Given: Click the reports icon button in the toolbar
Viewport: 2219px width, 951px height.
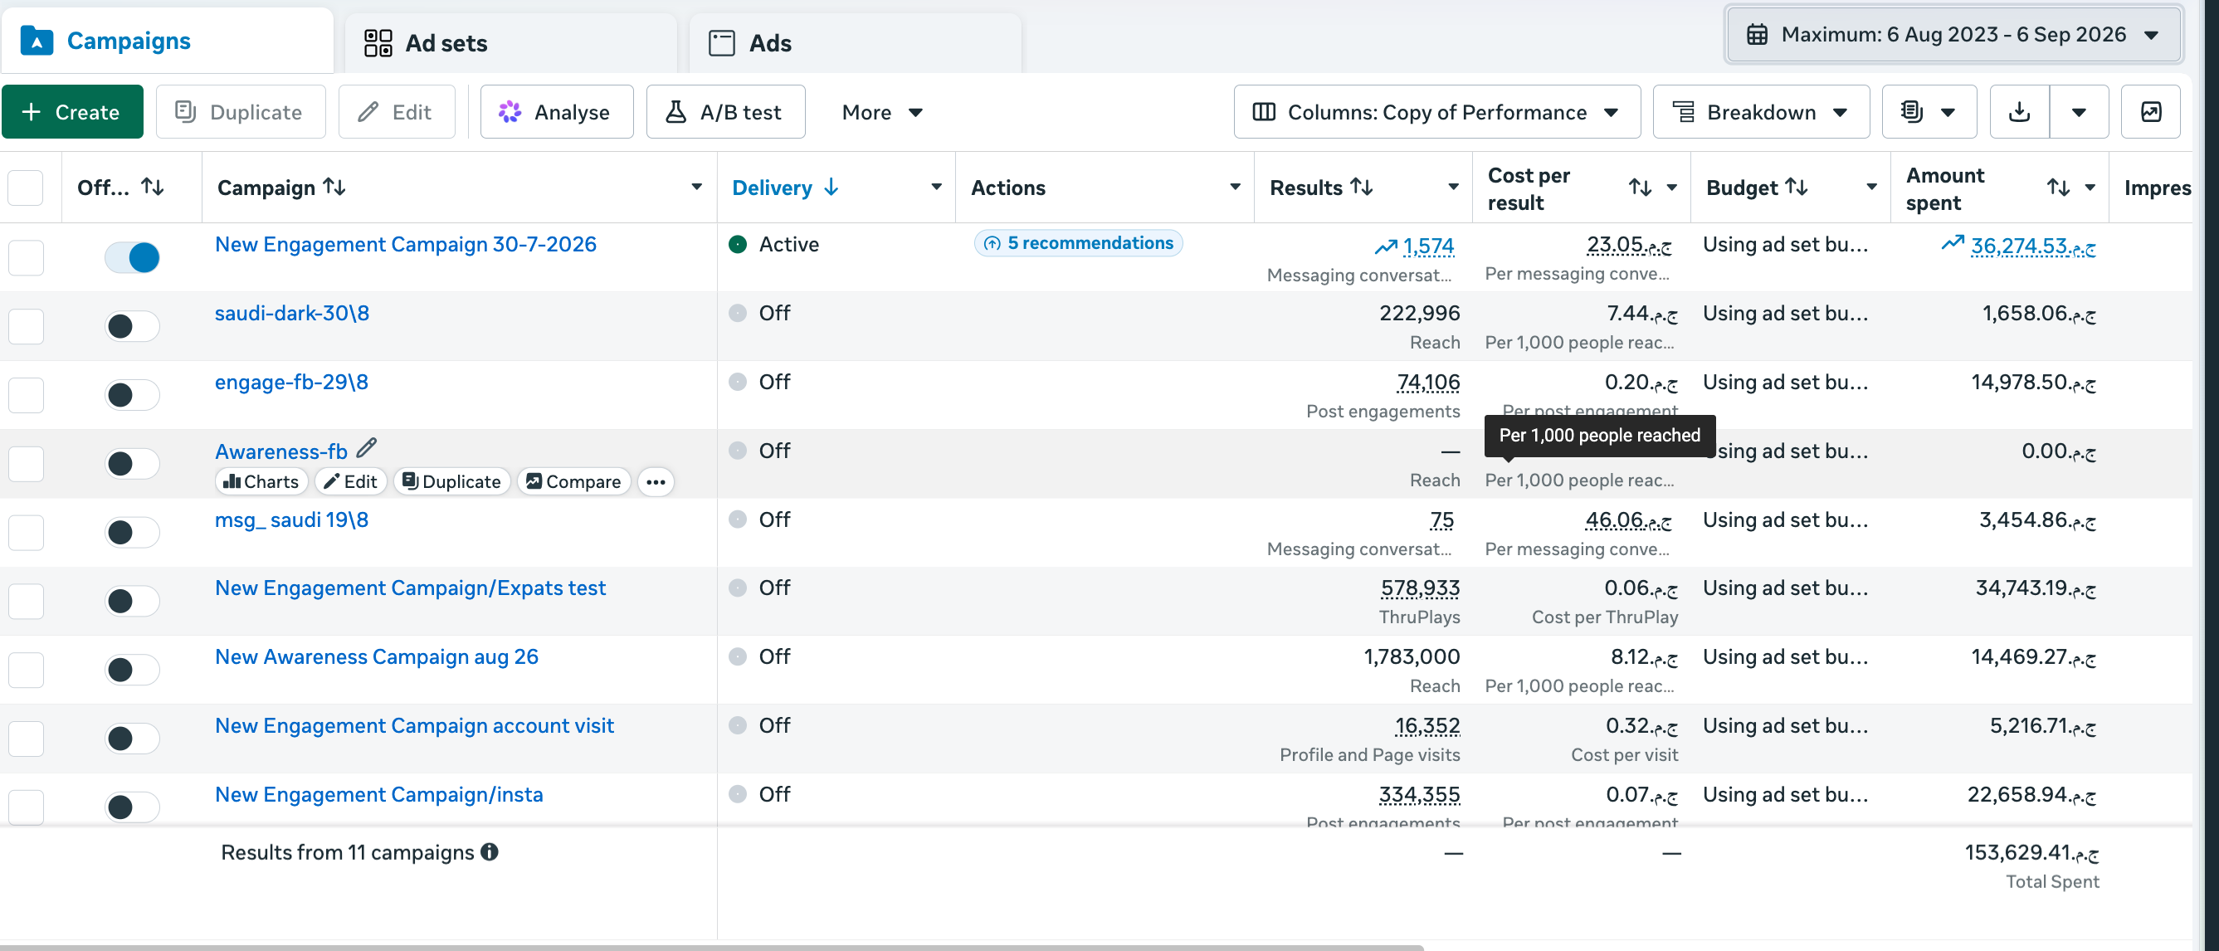Looking at the screenshot, I should (x=1929, y=112).
